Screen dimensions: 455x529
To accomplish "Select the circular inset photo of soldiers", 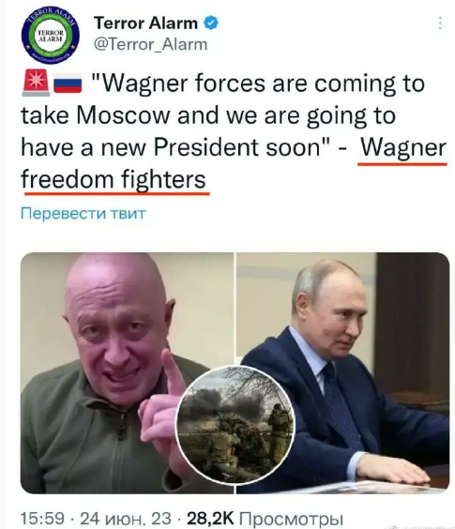I will tap(235, 425).
